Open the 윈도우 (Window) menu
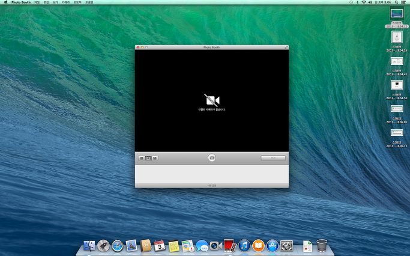 [77, 2]
